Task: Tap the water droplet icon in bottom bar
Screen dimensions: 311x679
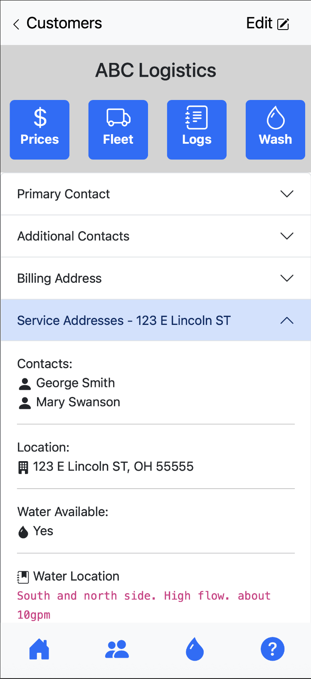Action: point(195,649)
